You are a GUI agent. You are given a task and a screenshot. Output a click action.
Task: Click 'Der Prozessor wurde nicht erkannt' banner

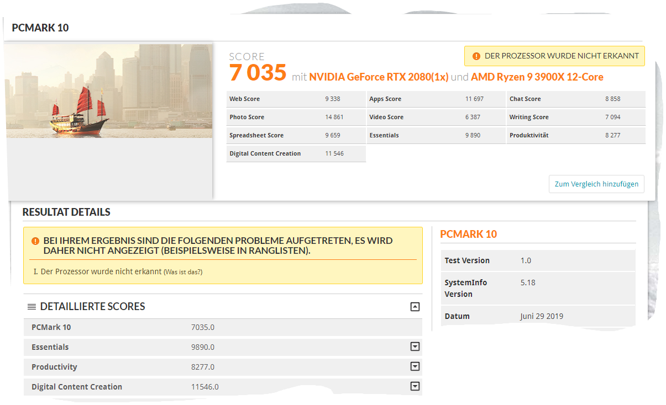[x=554, y=56]
